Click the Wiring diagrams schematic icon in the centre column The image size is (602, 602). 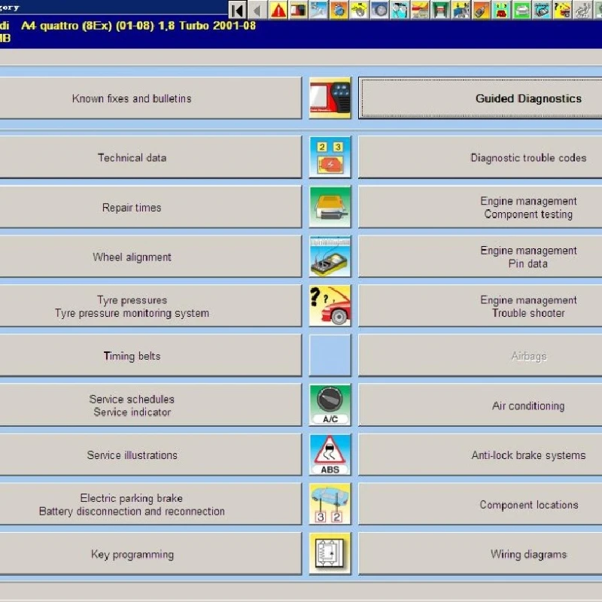point(330,554)
